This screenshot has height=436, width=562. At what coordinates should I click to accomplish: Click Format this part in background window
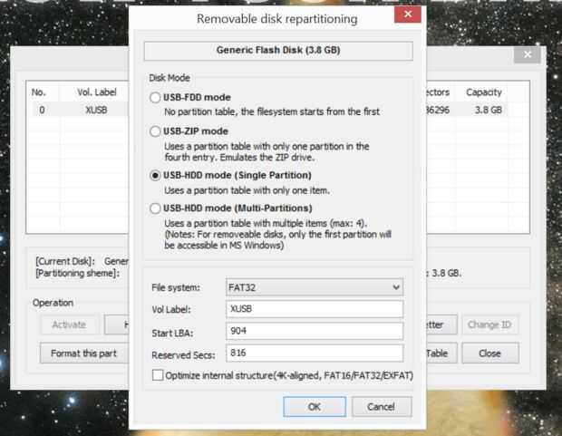point(83,354)
